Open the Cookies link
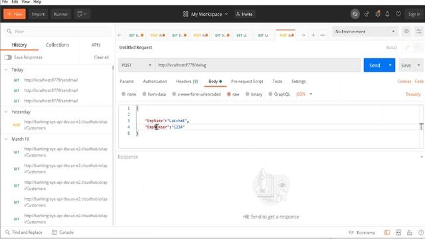 pos(404,82)
